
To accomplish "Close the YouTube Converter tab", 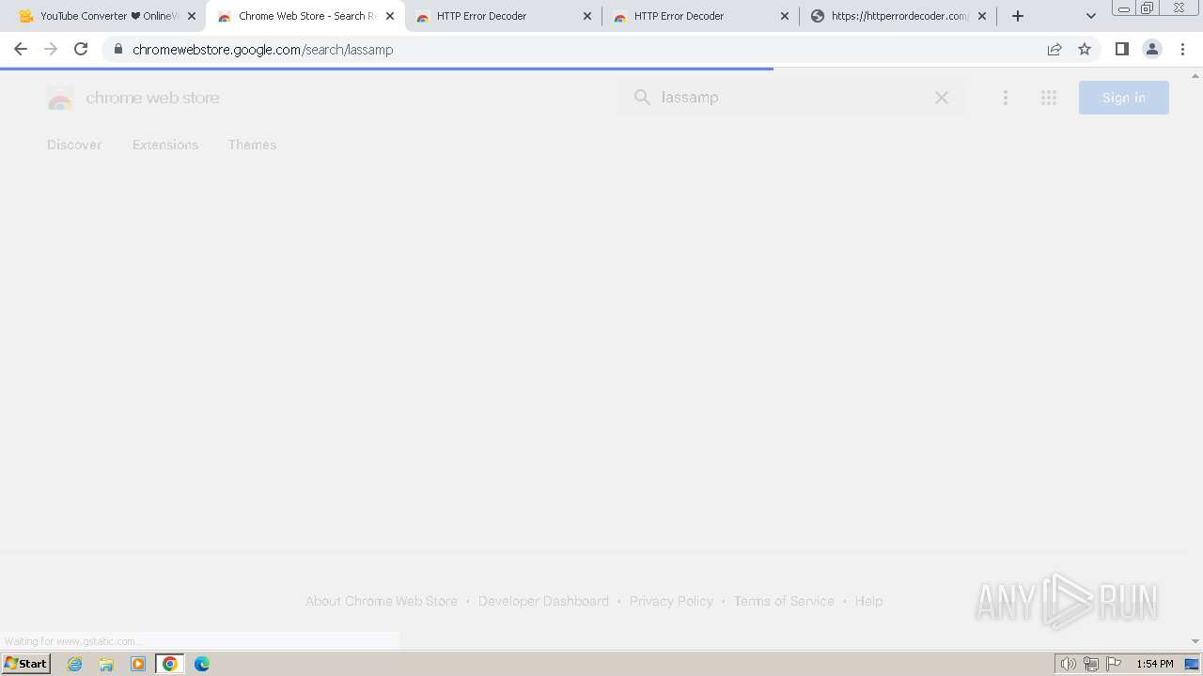I will pyautogui.click(x=192, y=16).
